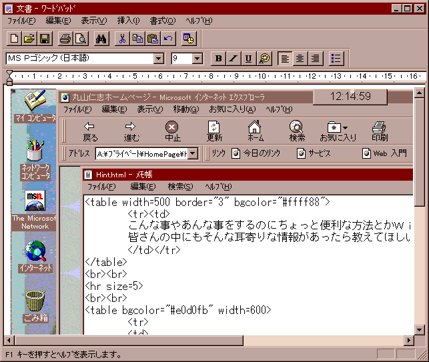Click the Open folder icon in WordPad toolbar
The width and height of the screenshot is (429, 362).
(x=29, y=39)
